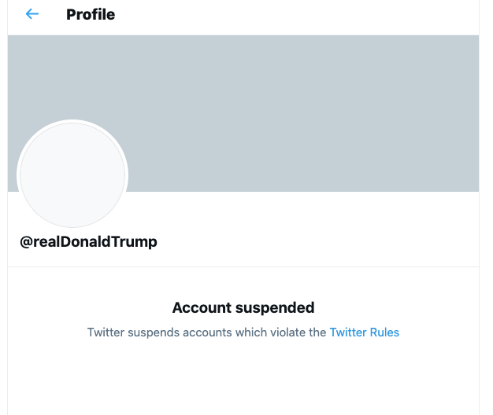Return to previous page via header arrow
This screenshot has height=415, width=493.
[32, 14]
